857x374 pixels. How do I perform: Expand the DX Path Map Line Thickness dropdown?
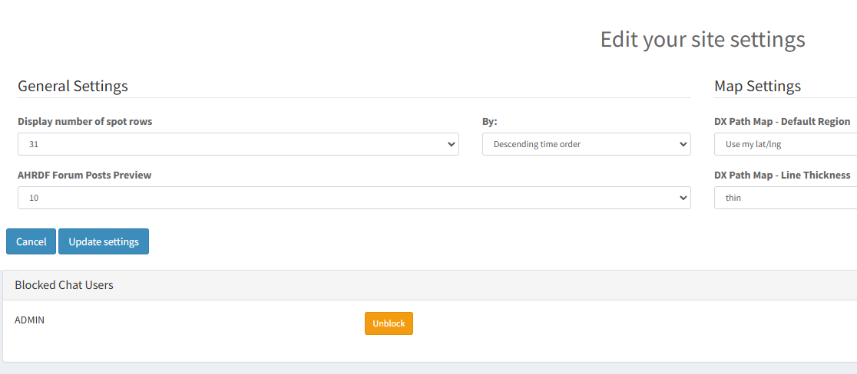785,198
